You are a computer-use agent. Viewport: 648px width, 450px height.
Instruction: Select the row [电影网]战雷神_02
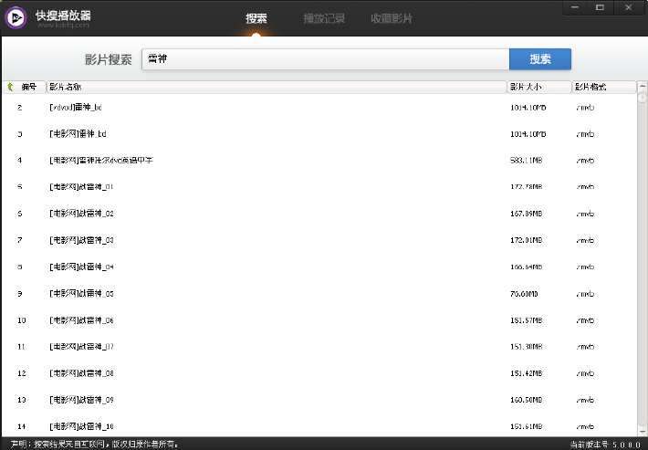click(319, 214)
